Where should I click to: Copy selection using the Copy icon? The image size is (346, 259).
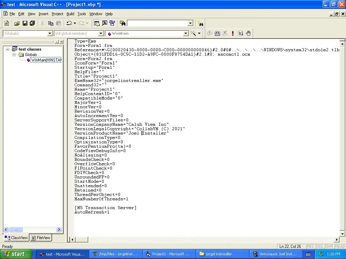click(x=51, y=23)
